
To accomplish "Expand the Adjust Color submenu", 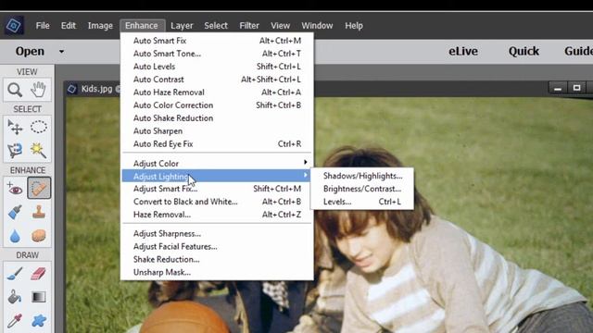I will click(217, 164).
